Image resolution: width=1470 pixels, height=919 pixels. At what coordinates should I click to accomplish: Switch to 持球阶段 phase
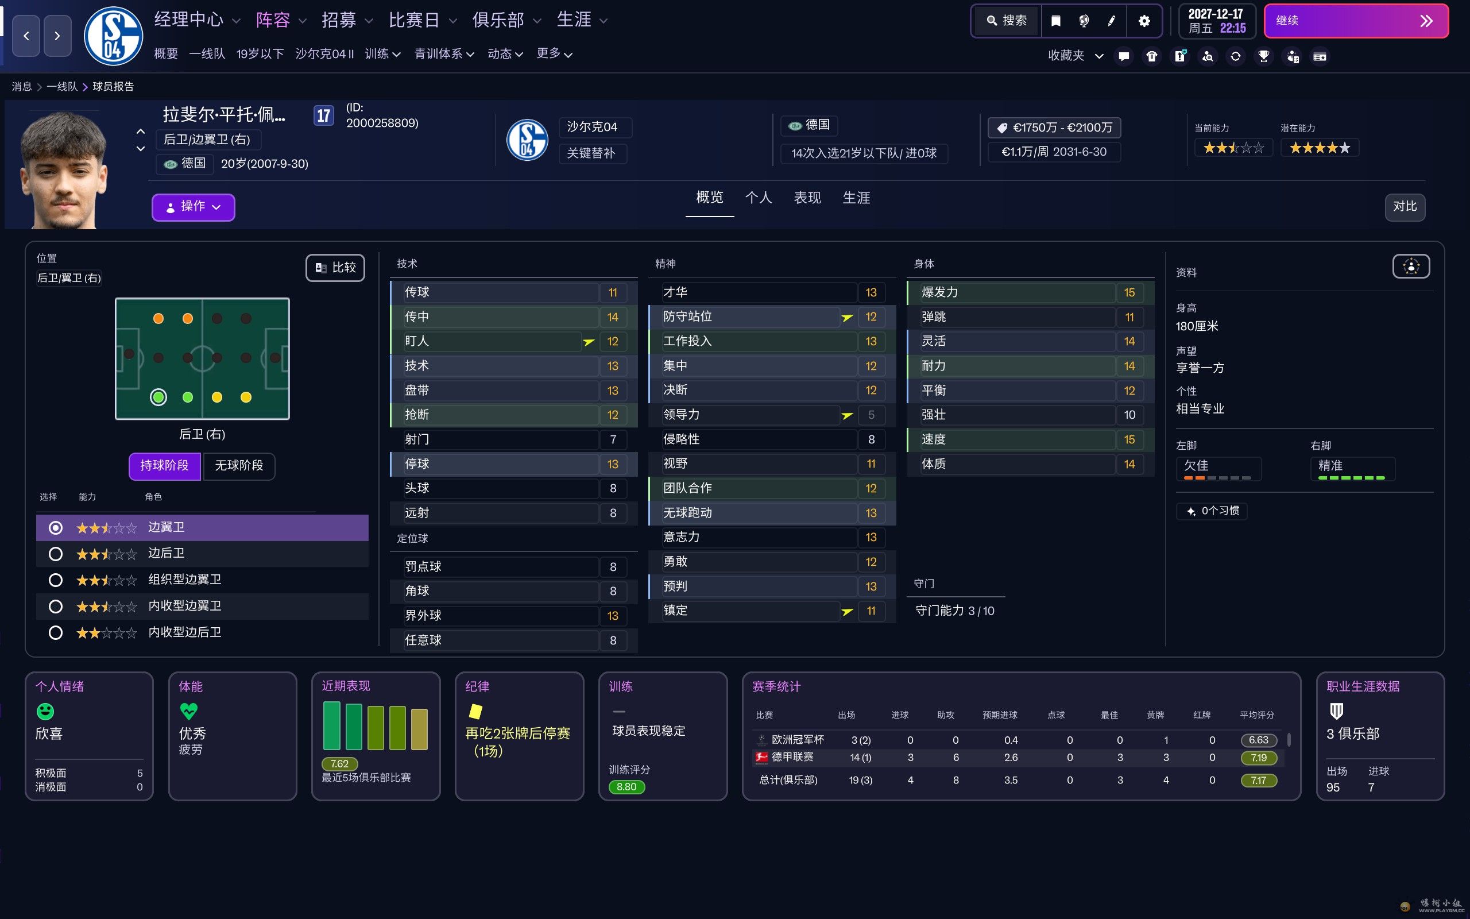pyautogui.click(x=165, y=466)
